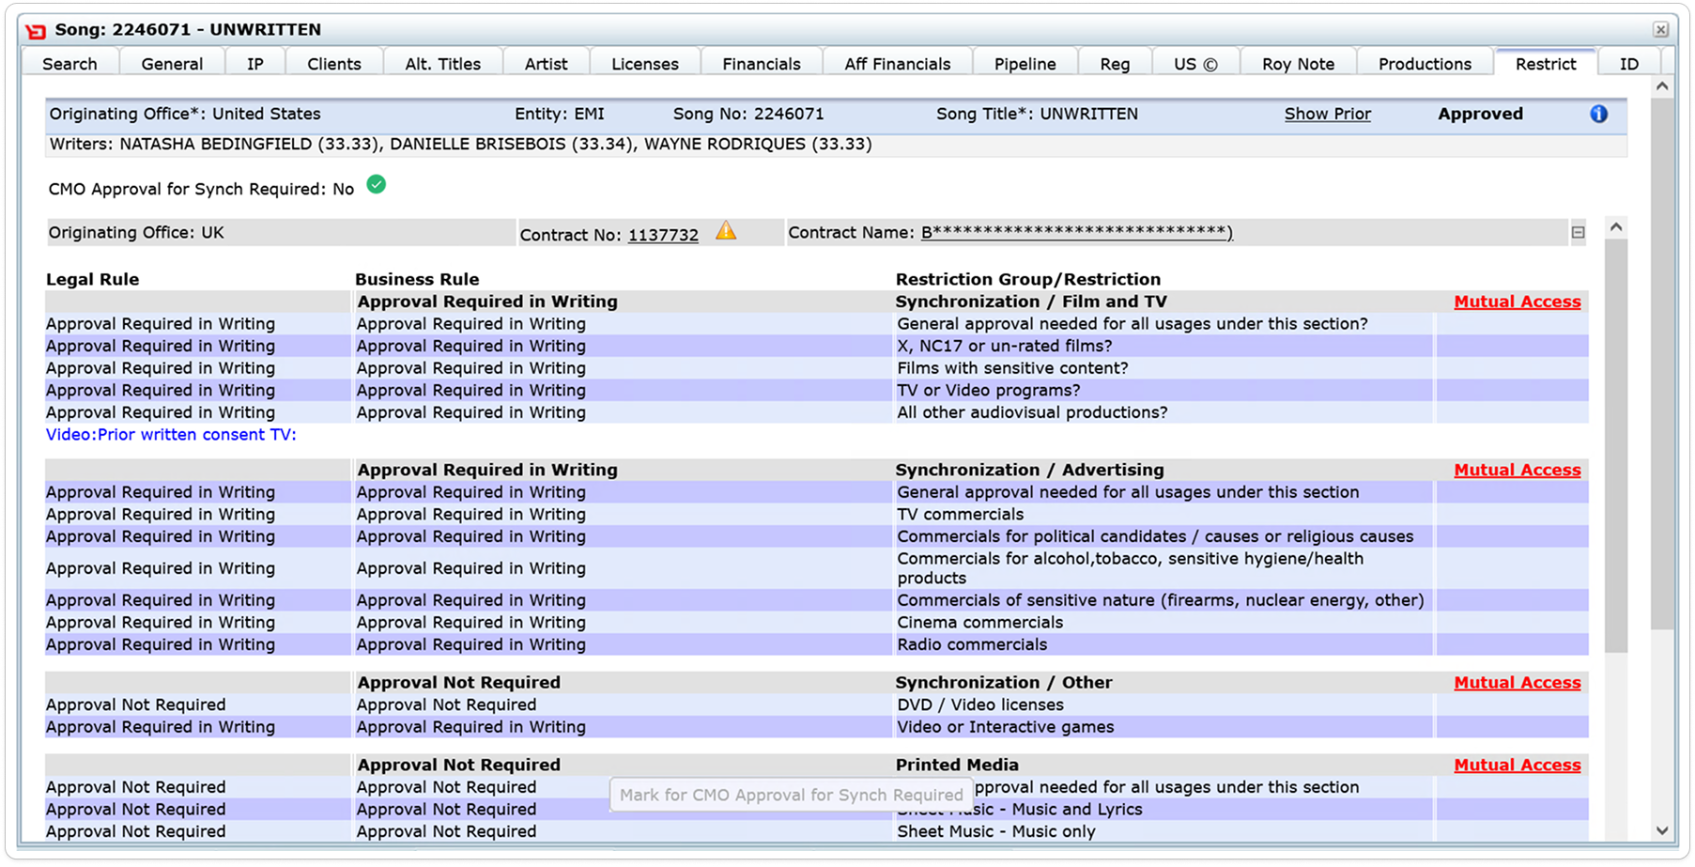The image size is (1695, 867).
Task: Click Mutual Access for Printed Media
Action: (x=1518, y=765)
